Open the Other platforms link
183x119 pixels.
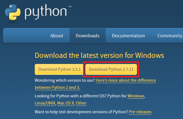(x=81, y=103)
